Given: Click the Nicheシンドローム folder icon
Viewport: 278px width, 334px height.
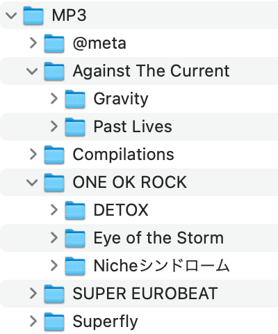Looking at the screenshot, I should pos(75,266).
